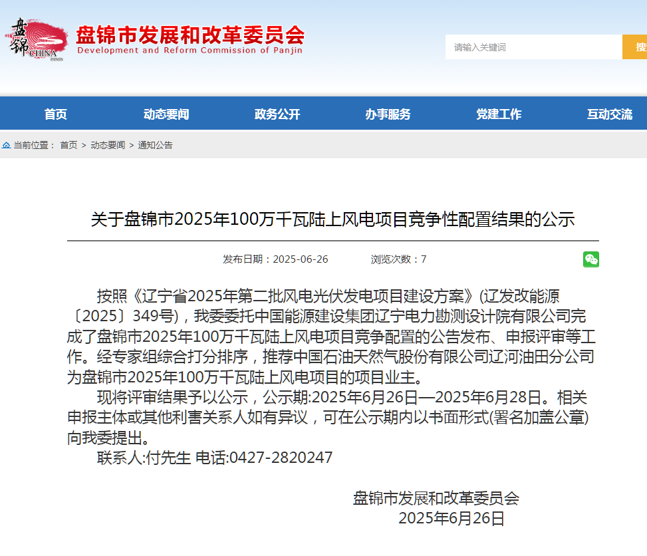Click the 盘锦市发展和改革委员会 signature at the article's end

point(436,498)
